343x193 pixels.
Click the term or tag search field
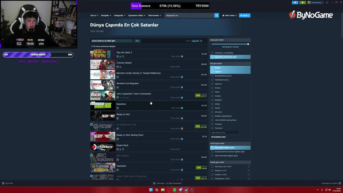[112, 41]
